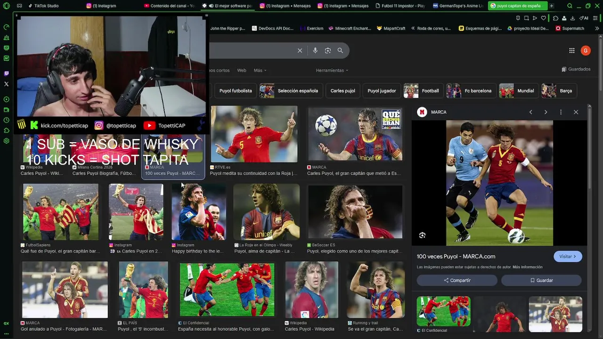Start voice search with microphone icon
The width and height of the screenshot is (603, 339).
click(315, 50)
